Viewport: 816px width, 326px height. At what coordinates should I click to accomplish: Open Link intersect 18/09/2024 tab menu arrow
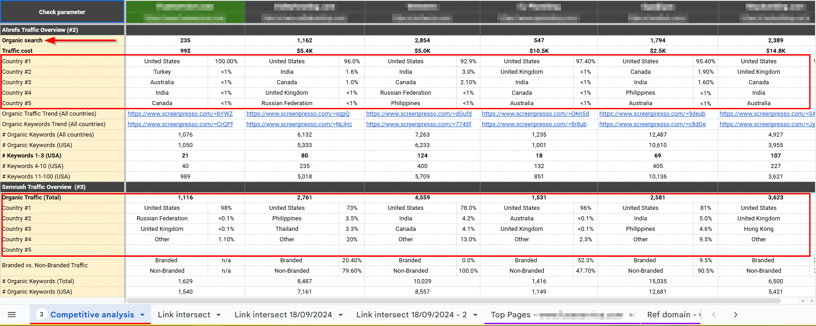pyautogui.click(x=341, y=315)
